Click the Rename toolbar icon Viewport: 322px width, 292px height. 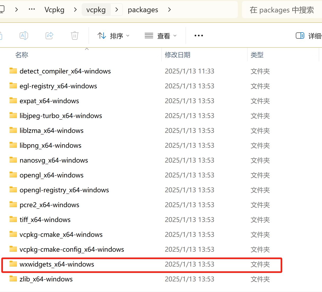[x=24, y=36]
